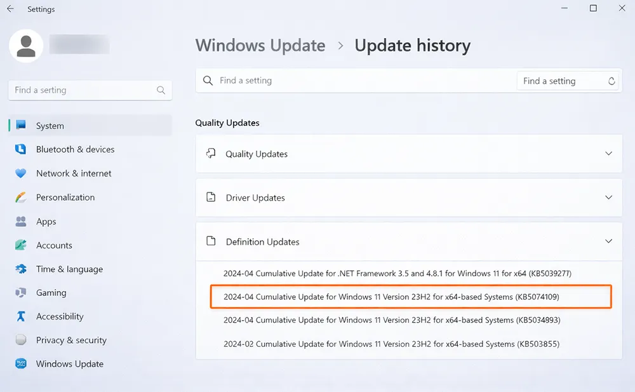
Task: Collapse the Definition Updates section
Action: (608, 241)
